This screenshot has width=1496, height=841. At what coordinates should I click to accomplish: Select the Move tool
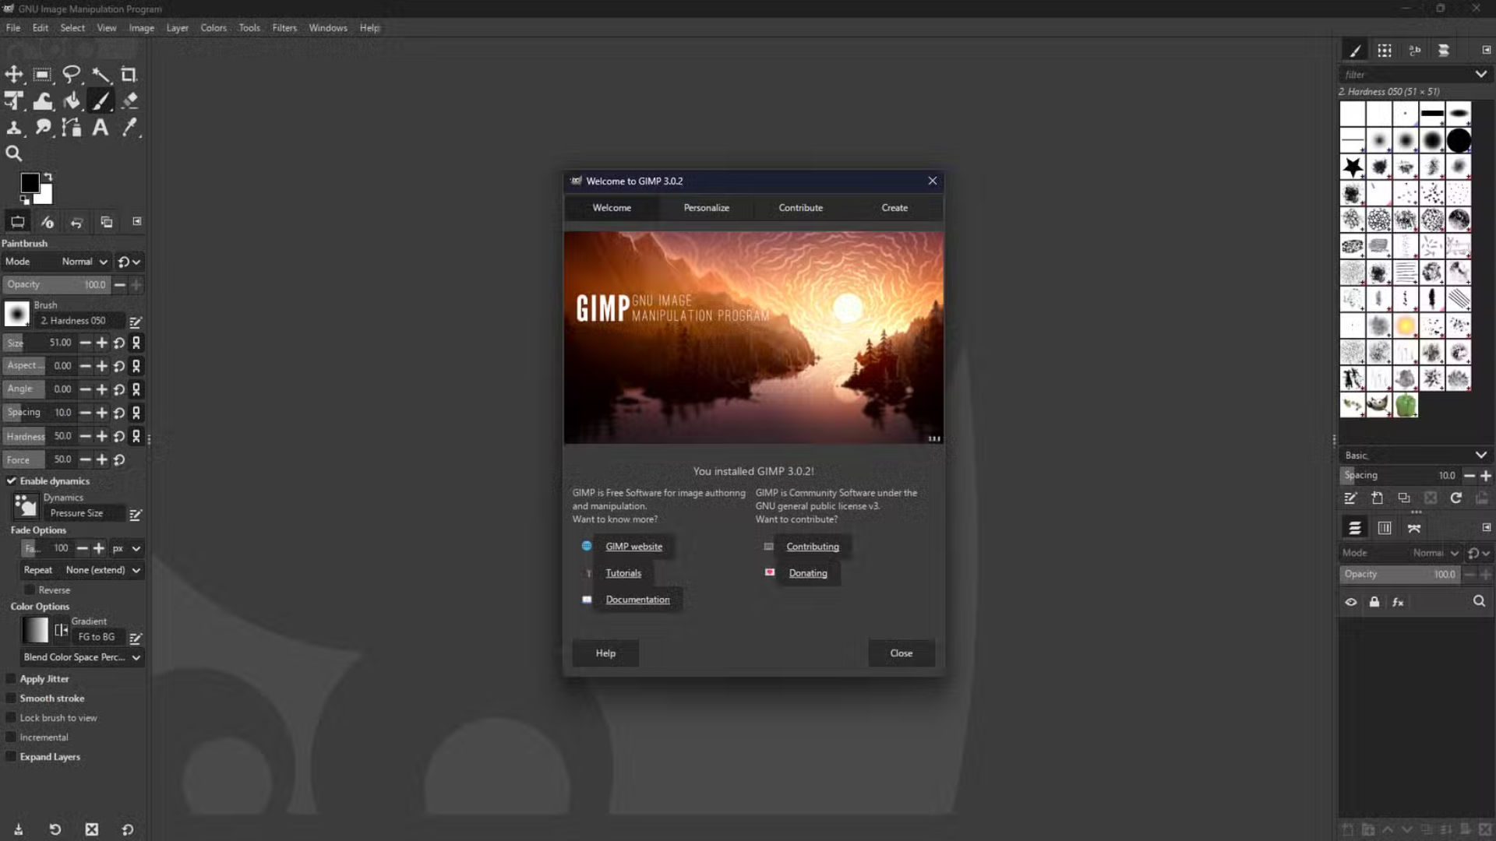coord(14,75)
